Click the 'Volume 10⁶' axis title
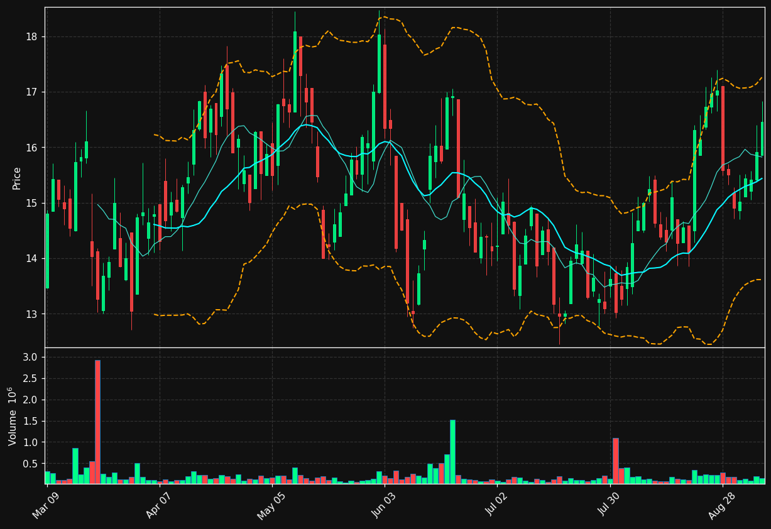Screen dimensions: 771x529 [13, 416]
